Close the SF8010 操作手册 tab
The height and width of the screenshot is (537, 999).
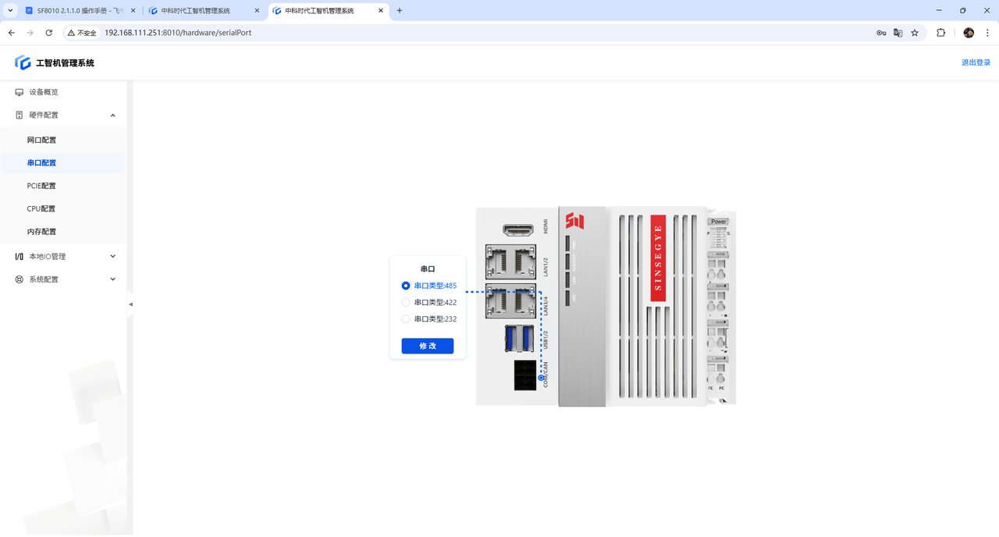click(x=133, y=11)
